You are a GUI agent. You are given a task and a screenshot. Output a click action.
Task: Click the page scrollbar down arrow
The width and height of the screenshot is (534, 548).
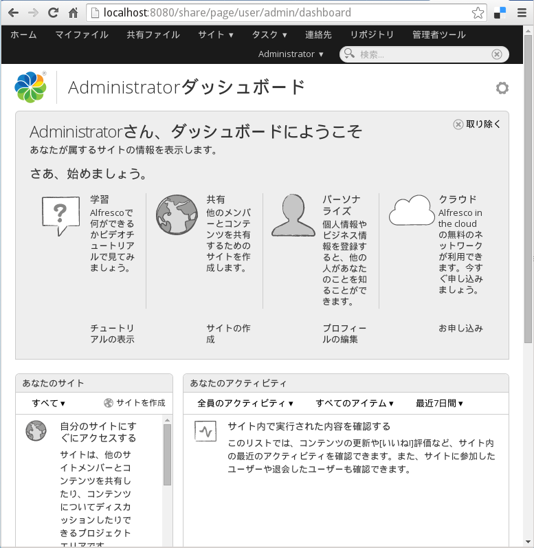[528, 542]
